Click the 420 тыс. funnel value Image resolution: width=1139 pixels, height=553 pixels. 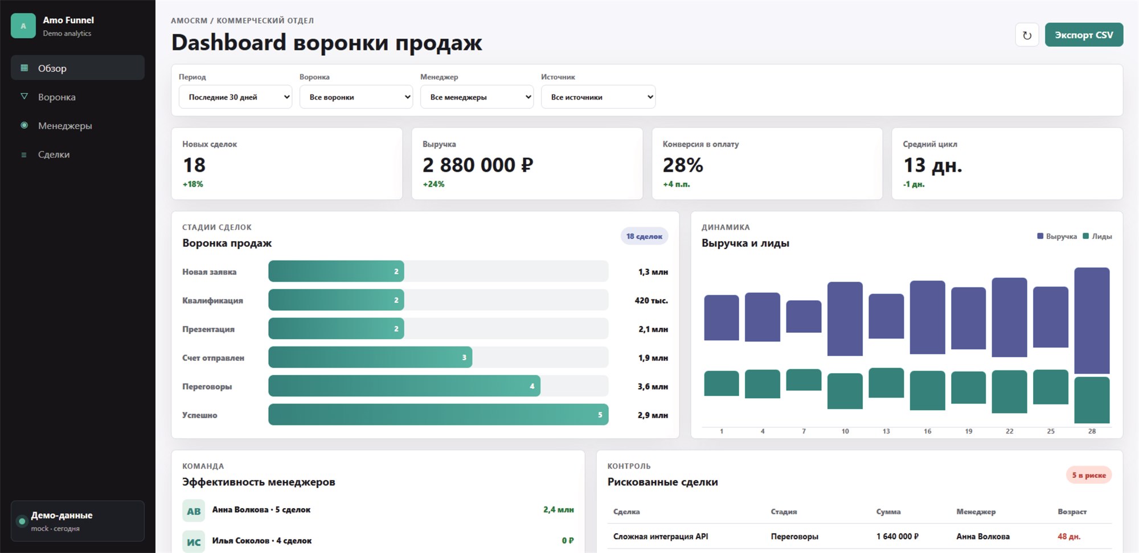click(x=652, y=300)
